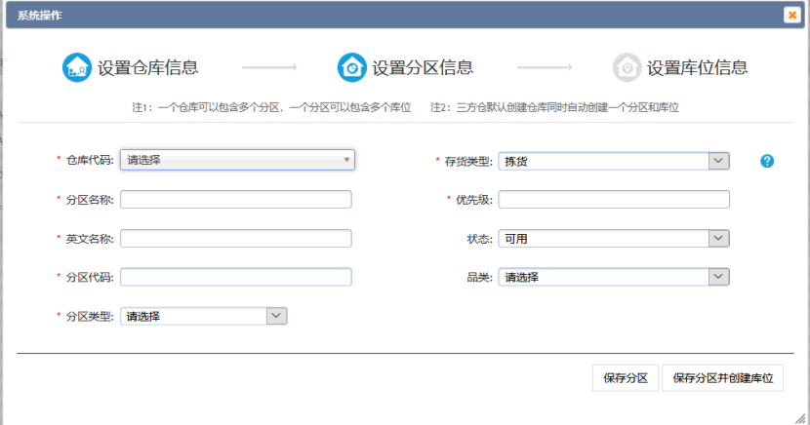This screenshot has height=425, width=810.
Task: Select the 设置仓库信息 step label
Action: click(147, 68)
